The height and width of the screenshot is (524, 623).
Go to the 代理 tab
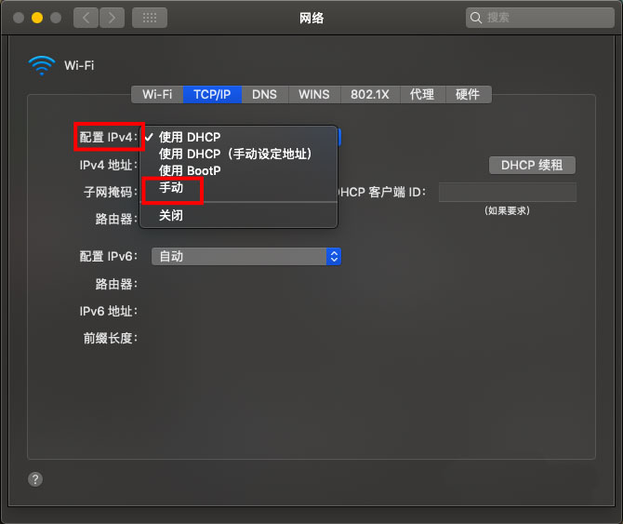coord(422,95)
